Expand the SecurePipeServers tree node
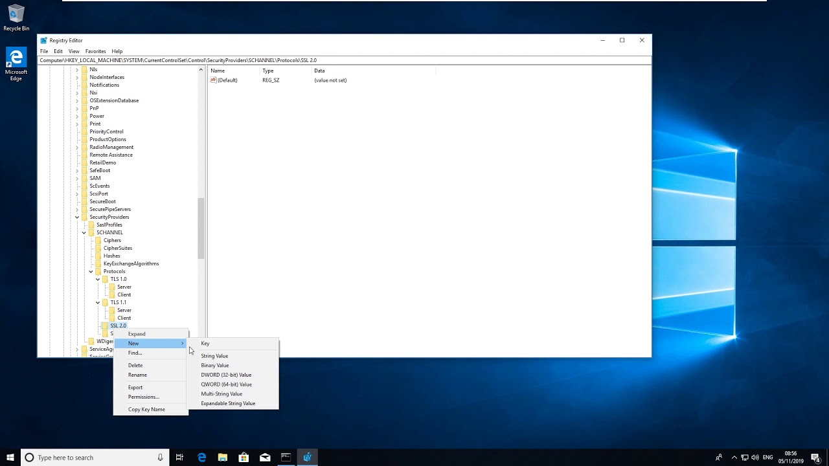The width and height of the screenshot is (829, 466). (77, 209)
